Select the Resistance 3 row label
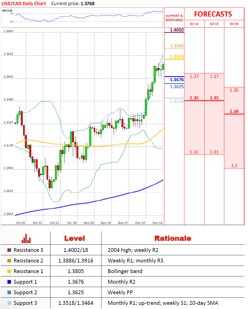 click(28, 250)
